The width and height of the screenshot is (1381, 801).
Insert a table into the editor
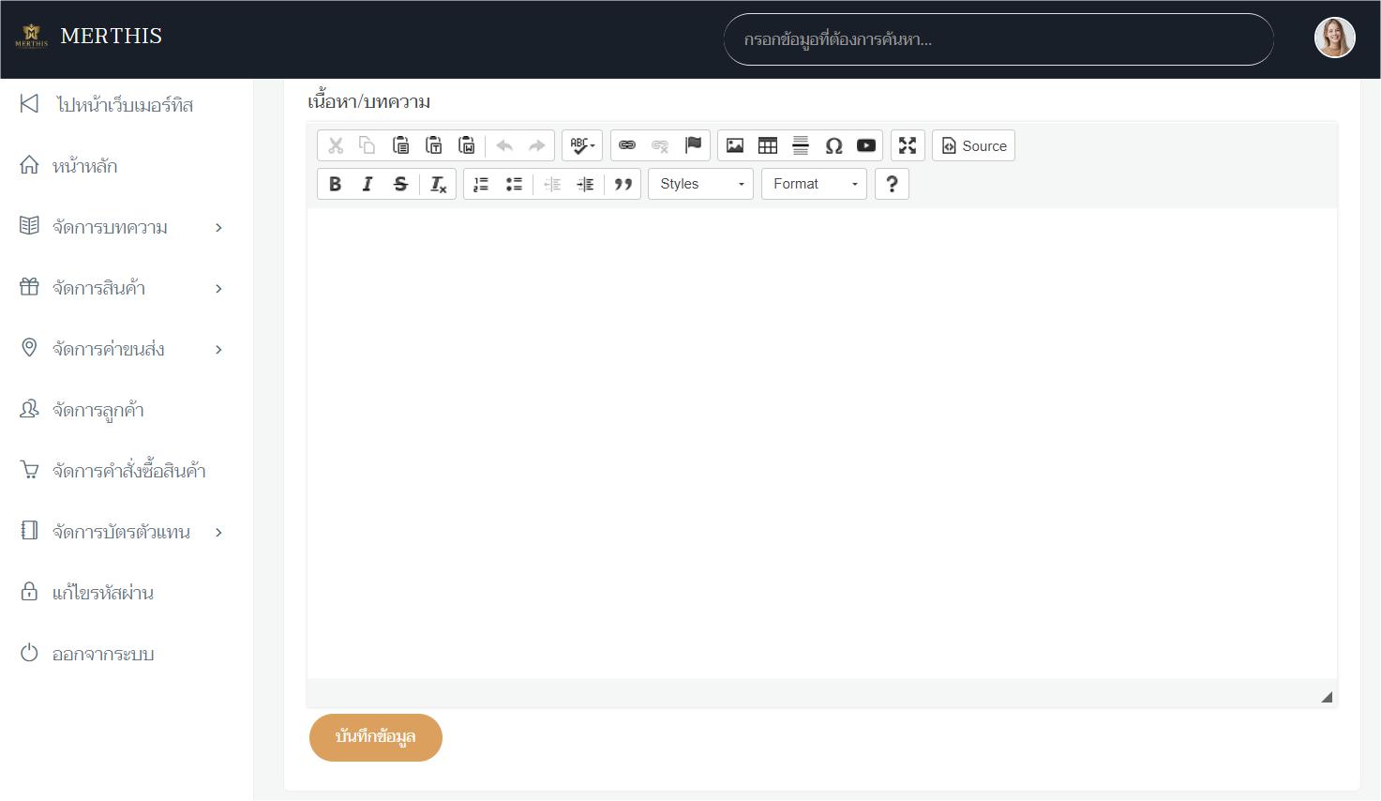pos(768,145)
